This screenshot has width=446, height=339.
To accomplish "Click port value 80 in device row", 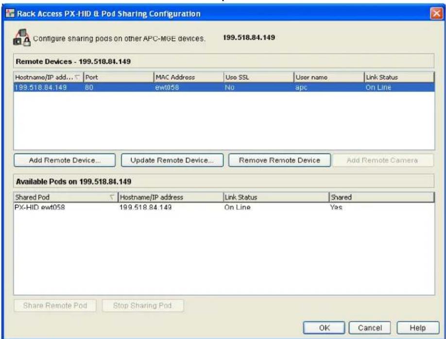I will click(89, 87).
